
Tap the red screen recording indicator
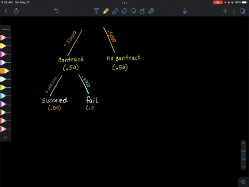[217, 3]
